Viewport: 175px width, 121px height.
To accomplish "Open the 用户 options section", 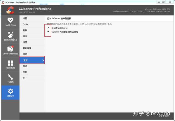I will point(32,54).
